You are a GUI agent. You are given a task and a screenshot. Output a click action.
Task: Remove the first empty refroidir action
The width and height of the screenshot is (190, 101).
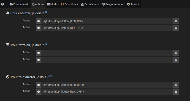click(38, 53)
